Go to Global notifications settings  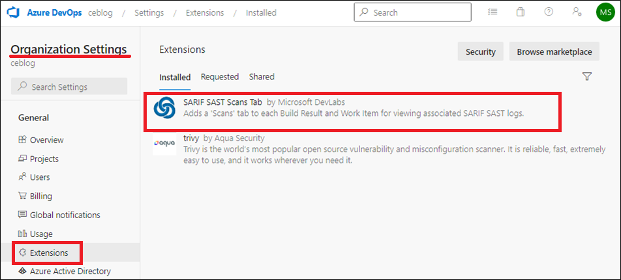(x=59, y=215)
